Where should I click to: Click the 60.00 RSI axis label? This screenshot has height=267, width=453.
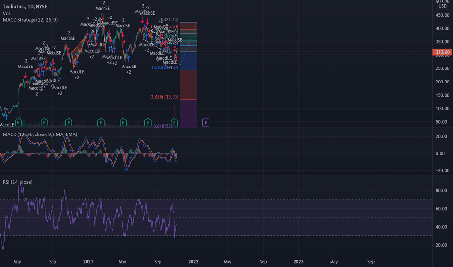coord(441,209)
